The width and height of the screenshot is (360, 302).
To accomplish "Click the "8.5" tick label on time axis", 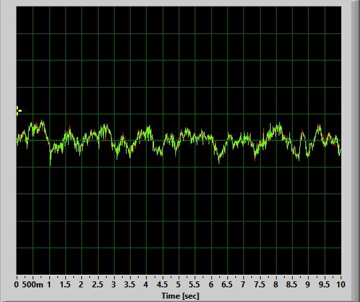I will 291,284.
